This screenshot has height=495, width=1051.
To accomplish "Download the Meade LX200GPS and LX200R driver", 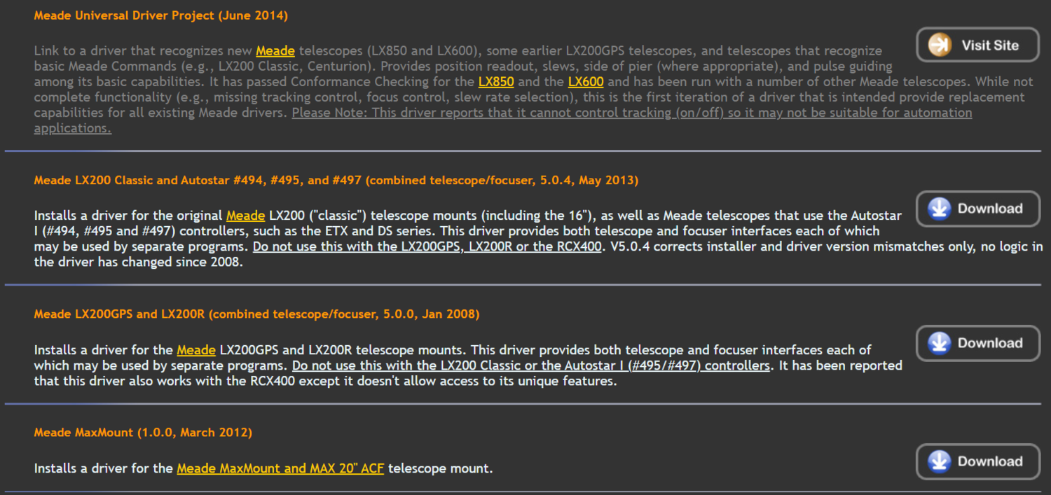I will [x=978, y=343].
